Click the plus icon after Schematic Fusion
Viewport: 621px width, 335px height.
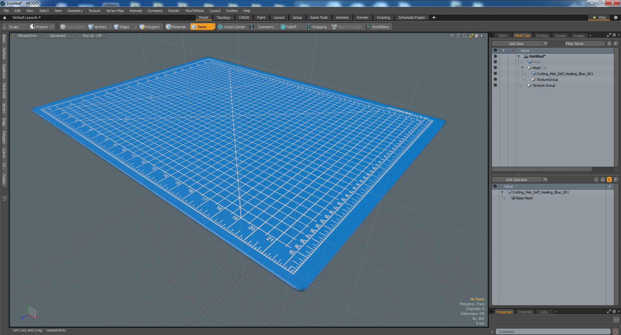pos(434,17)
